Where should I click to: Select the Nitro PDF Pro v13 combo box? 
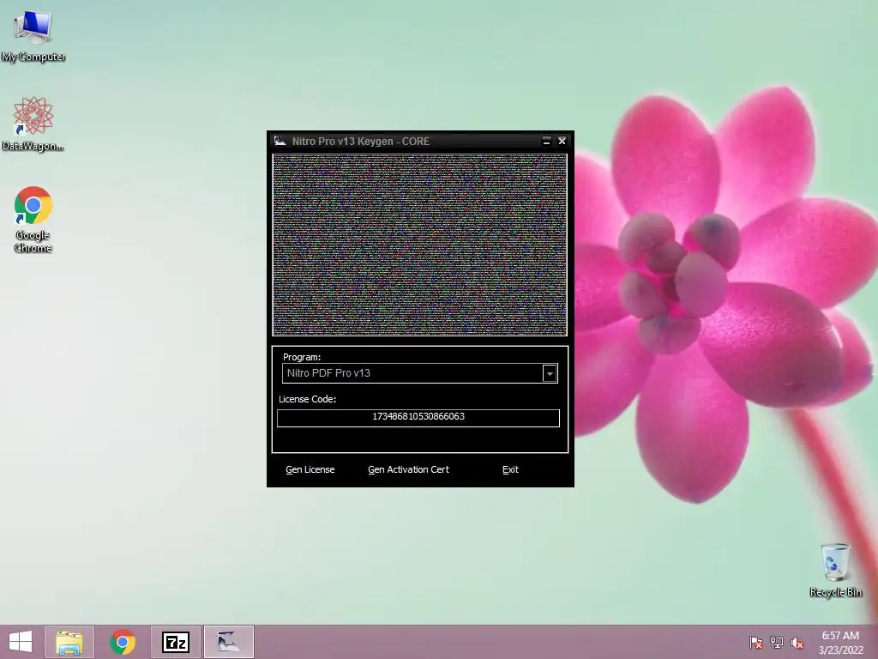click(x=420, y=373)
